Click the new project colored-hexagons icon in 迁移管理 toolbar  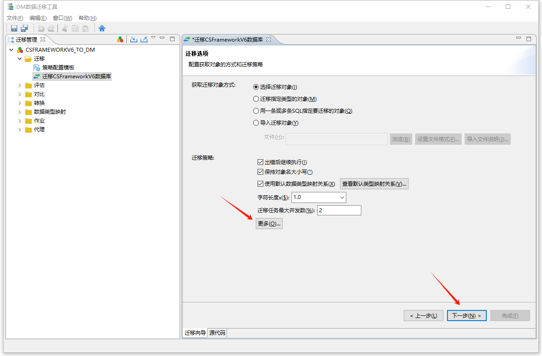[x=120, y=39]
